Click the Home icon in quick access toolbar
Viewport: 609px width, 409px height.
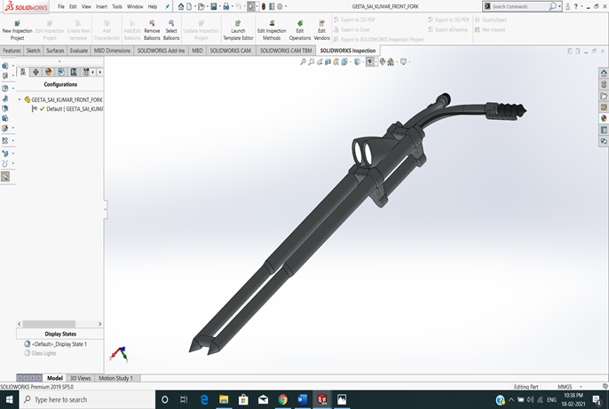pyautogui.click(x=181, y=6)
